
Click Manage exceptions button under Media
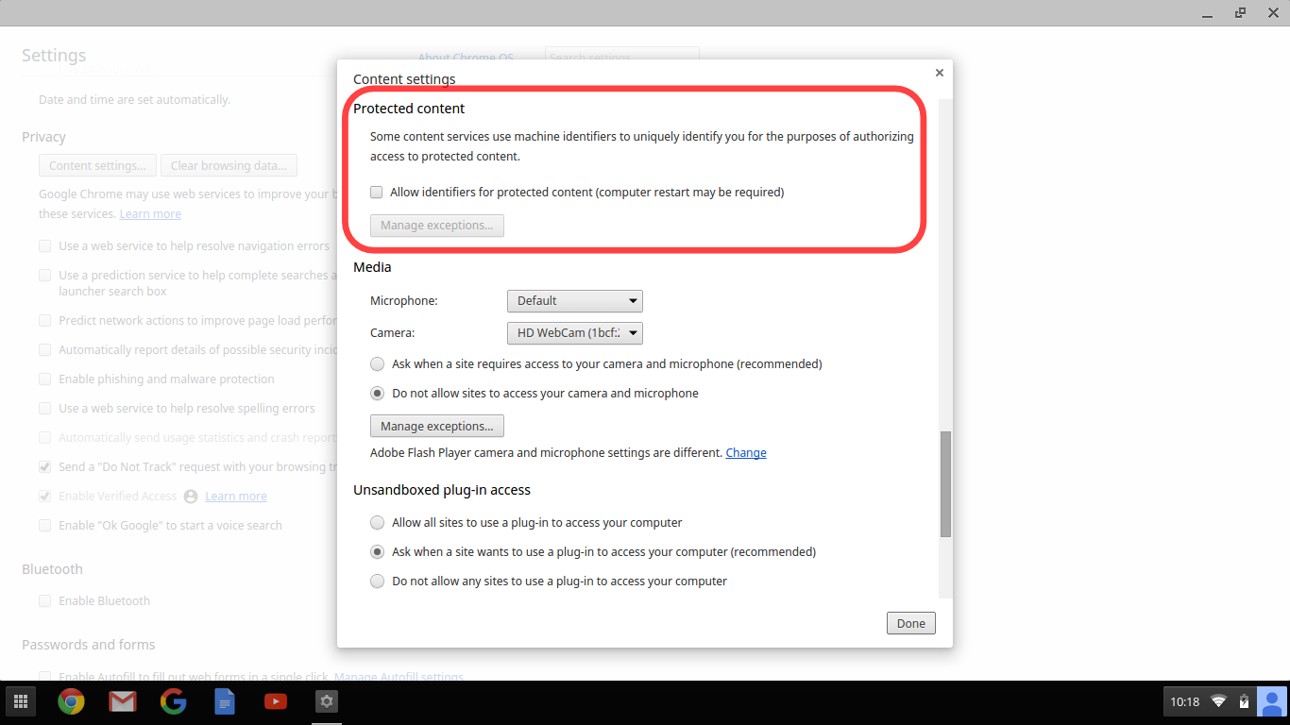[x=436, y=427]
